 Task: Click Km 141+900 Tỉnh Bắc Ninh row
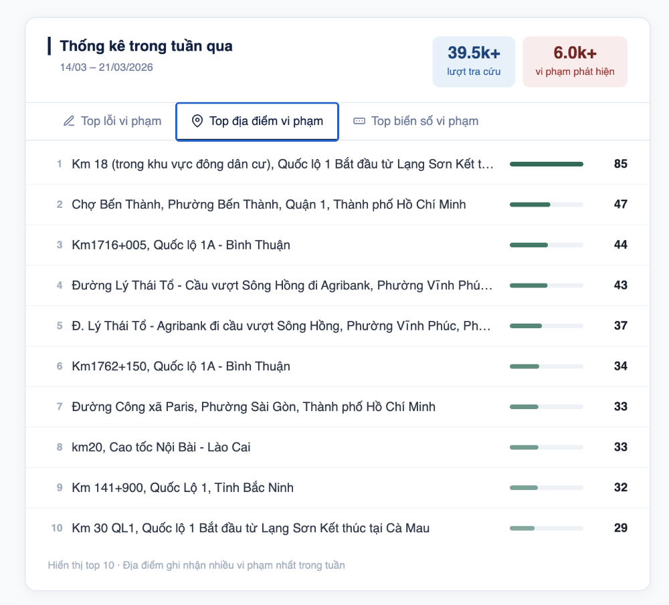coord(182,487)
